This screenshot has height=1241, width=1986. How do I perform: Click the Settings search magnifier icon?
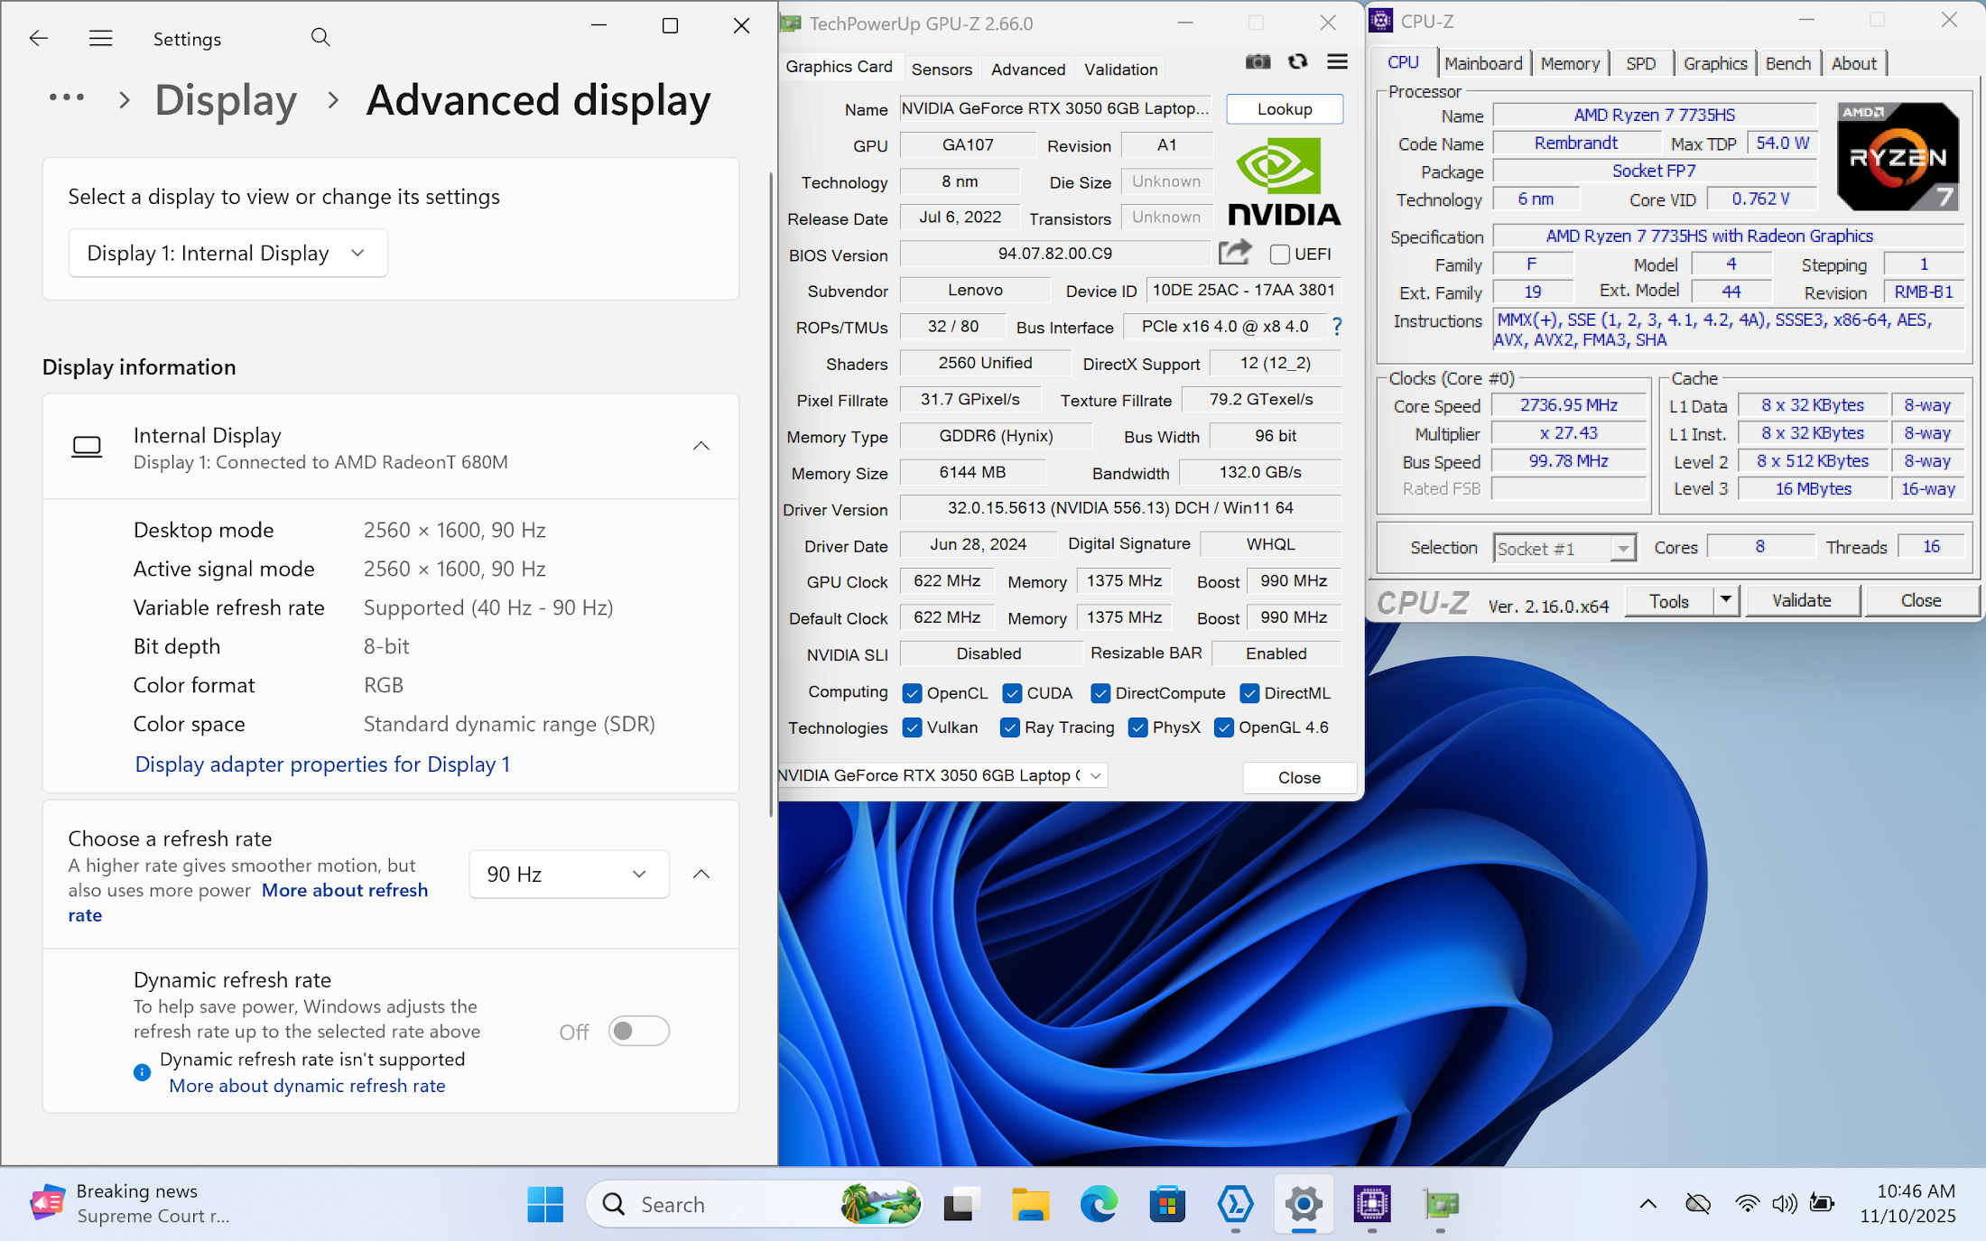pos(320,38)
